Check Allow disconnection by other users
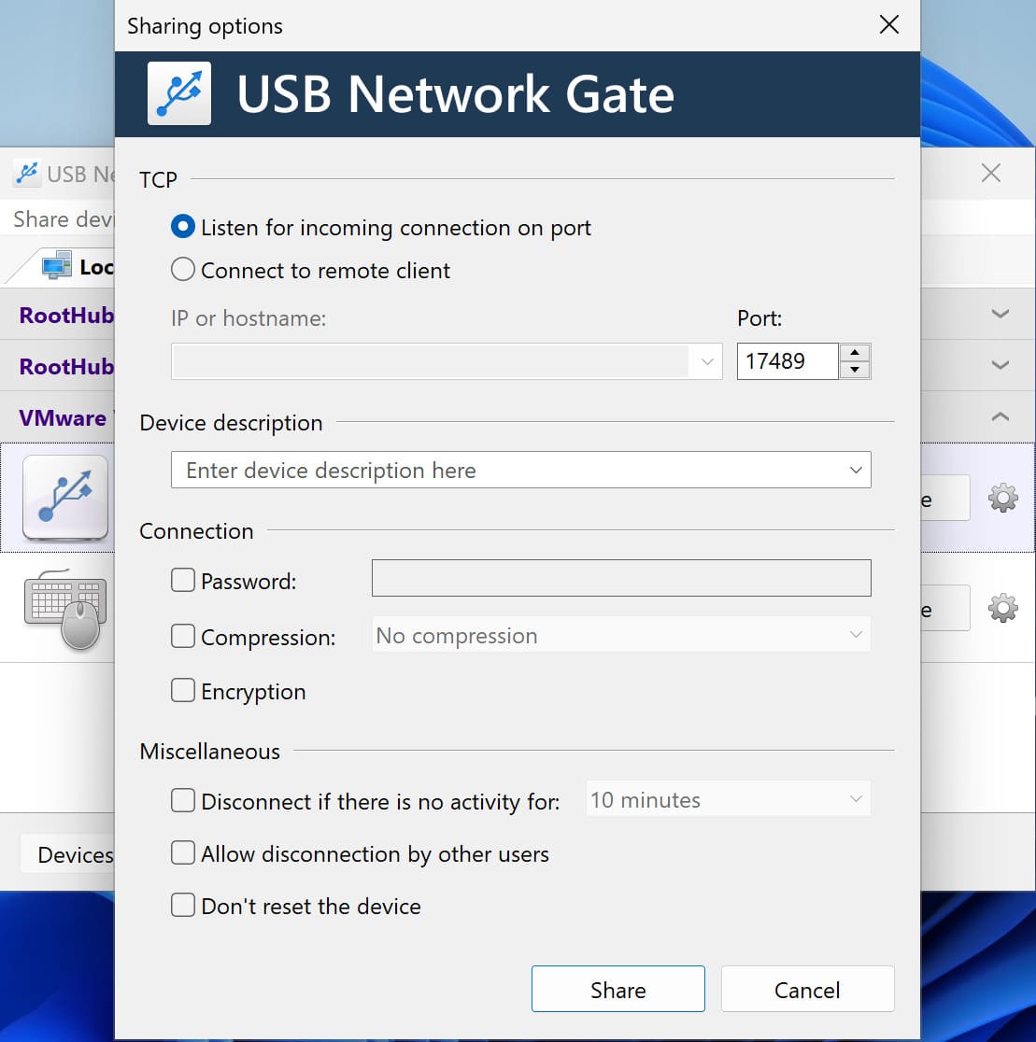Viewport: 1036px width, 1042px height. [183, 853]
